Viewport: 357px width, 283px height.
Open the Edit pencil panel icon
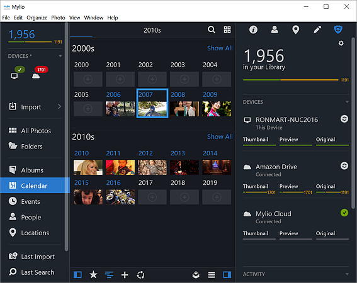[x=317, y=30]
